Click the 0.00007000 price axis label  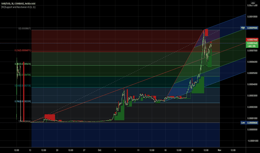252,51
